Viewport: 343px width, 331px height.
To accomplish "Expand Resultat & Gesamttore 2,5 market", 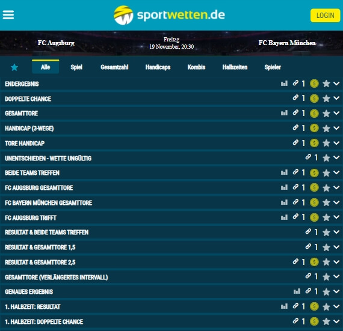I will pos(336,261).
